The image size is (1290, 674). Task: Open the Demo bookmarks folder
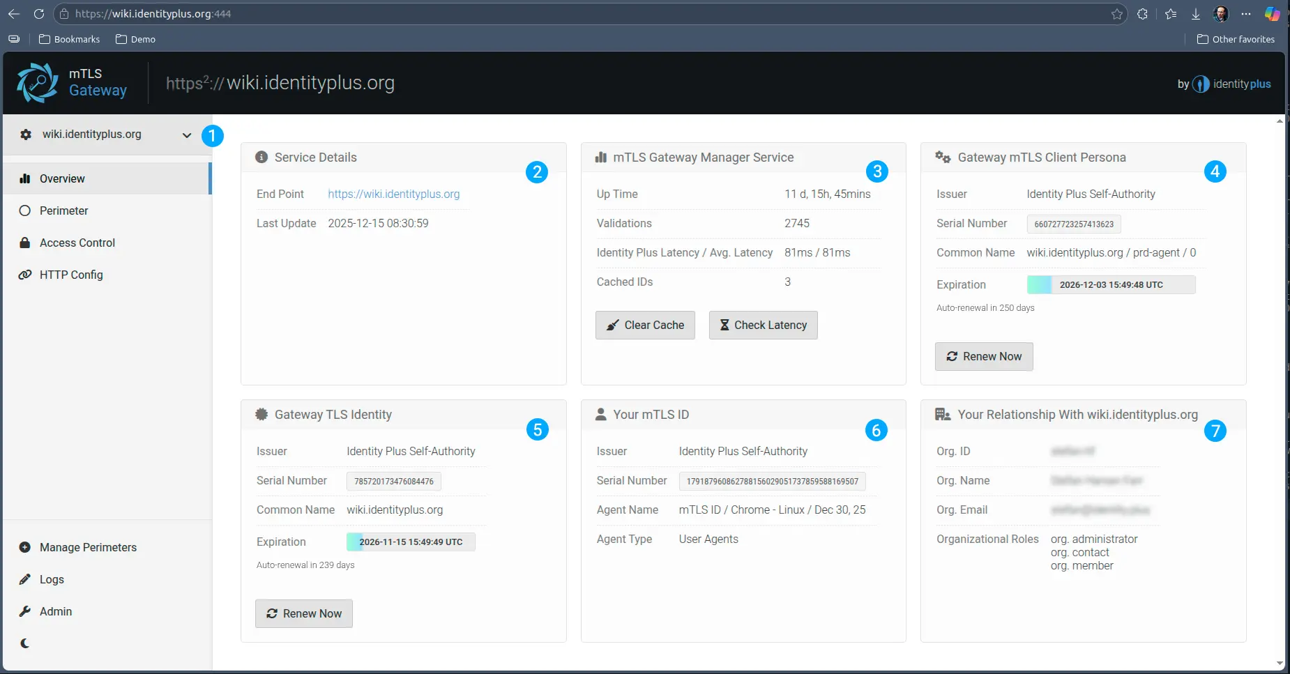coord(135,40)
